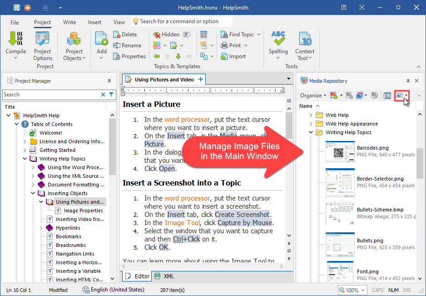Click the topic status checkmark icon
Image resolution: width=426 pixels, height=296 pixels.
pyautogui.click(x=173, y=45)
